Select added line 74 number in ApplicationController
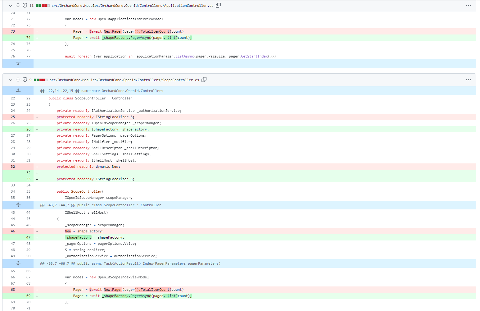Viewport: 480px width, 311px height. [28, 38]
